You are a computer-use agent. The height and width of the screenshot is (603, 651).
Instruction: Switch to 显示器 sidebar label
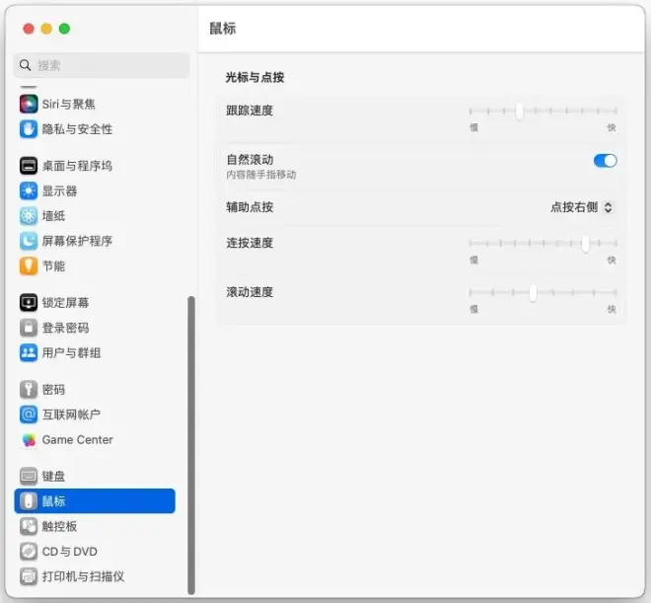pos(59,191)
